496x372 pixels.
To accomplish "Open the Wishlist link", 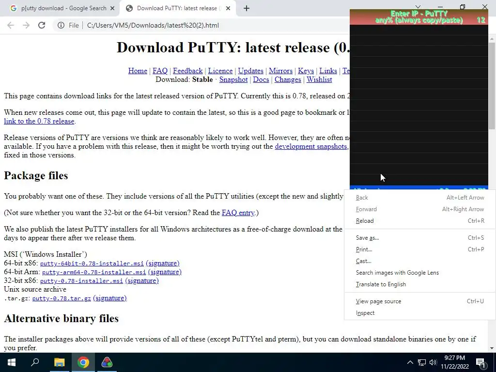I will (319, 80).
